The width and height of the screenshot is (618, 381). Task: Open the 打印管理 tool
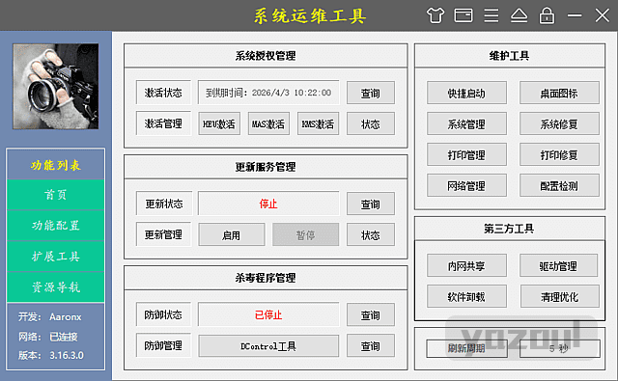click(x=466, y=154)
